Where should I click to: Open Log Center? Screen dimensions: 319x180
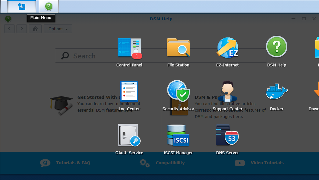tap(129, 96)
